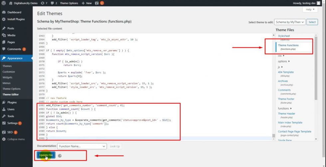
Task: Open the updates counter showing 7
Action: (44, 3)
